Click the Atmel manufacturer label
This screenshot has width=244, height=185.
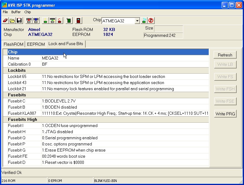coord(34,29)
